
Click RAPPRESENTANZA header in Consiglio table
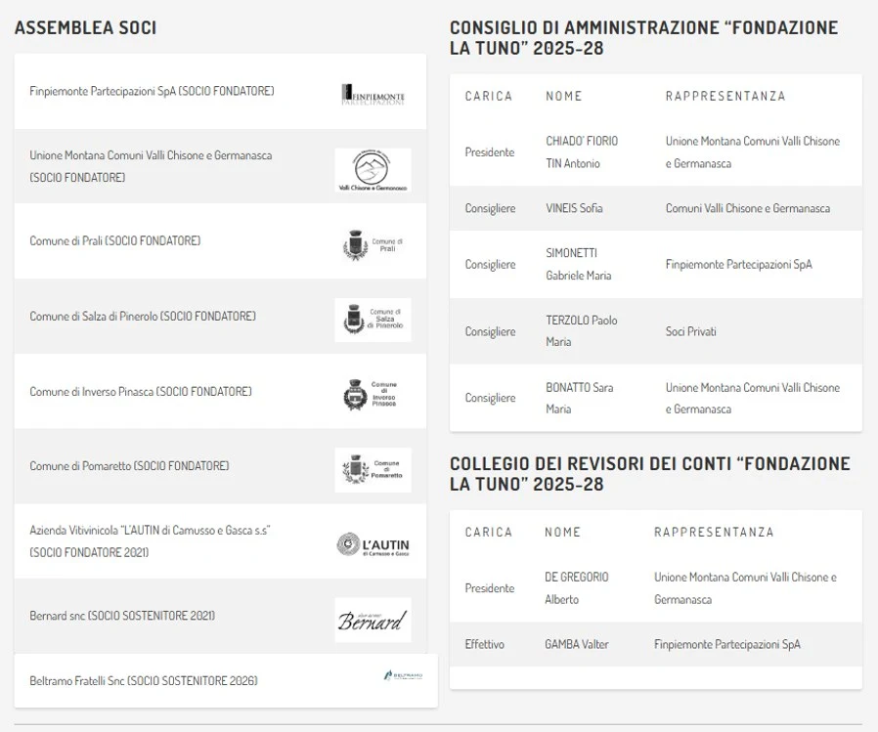pos(725,96)
